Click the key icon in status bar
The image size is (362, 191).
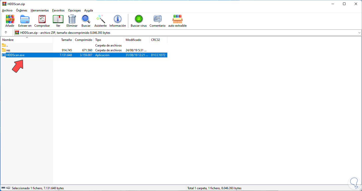pos(8,188)
